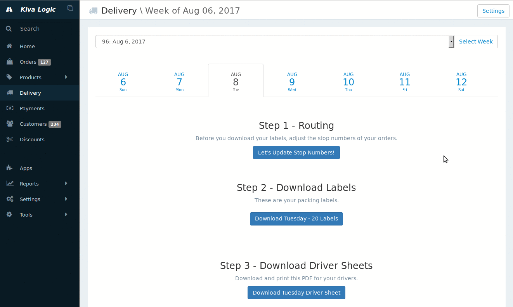513x307 pixels.
Task: Open the Apps menu item
Action: pos(40,168)
